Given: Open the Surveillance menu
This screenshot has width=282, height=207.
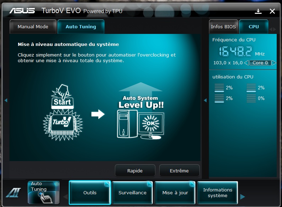Looking at the screenshot, I should coord(132,193).
